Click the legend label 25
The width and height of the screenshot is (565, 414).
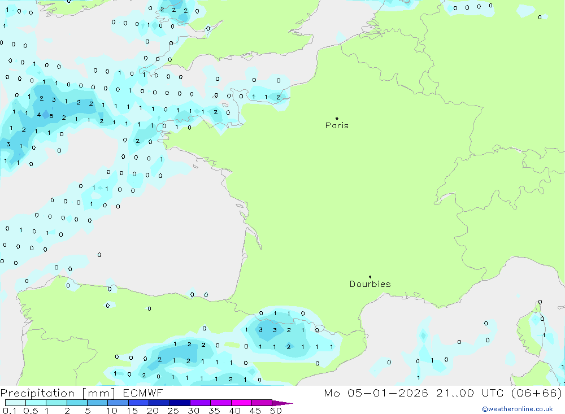pyautogui.click(x=173, y=411)
